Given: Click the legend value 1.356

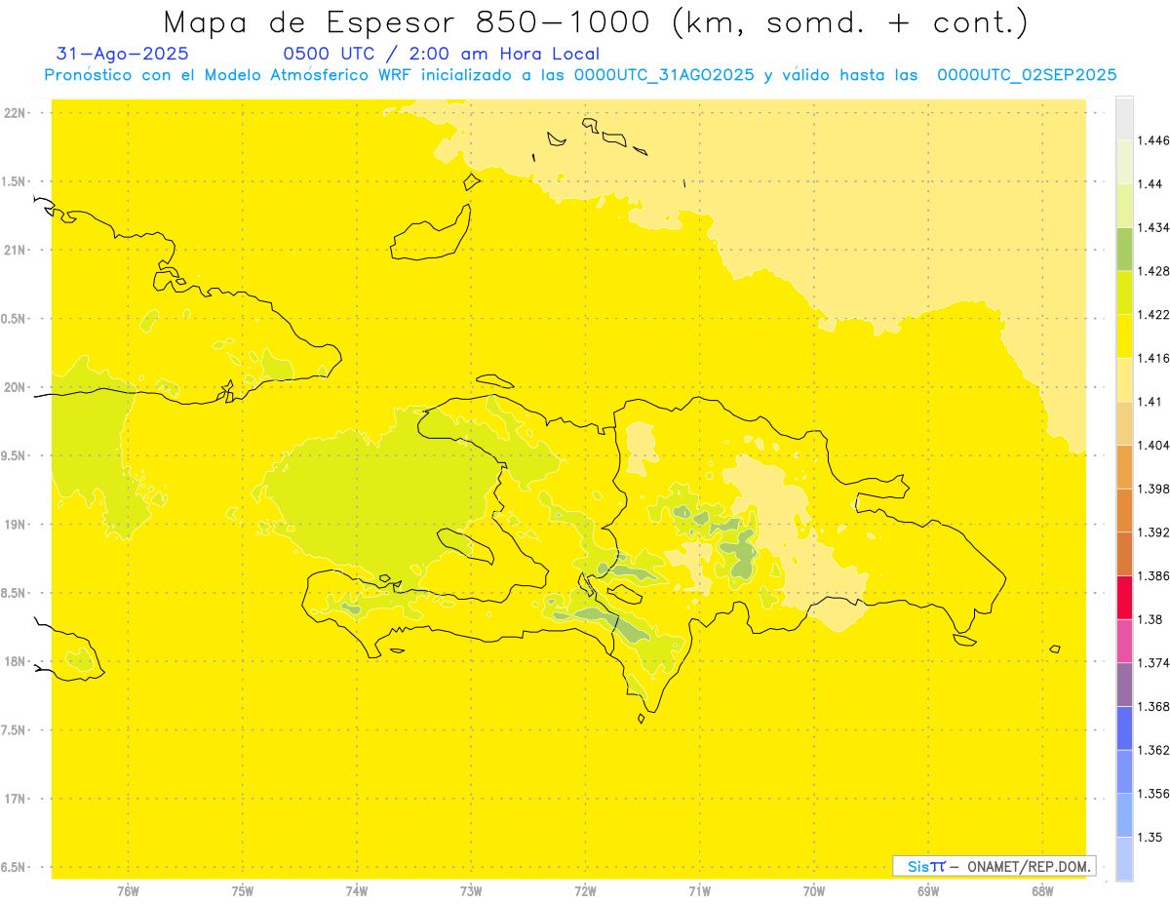Looking at the screenshot, I should point(1155,794).
